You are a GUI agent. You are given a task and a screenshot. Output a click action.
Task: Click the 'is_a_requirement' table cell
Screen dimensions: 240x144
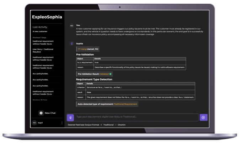85,62
